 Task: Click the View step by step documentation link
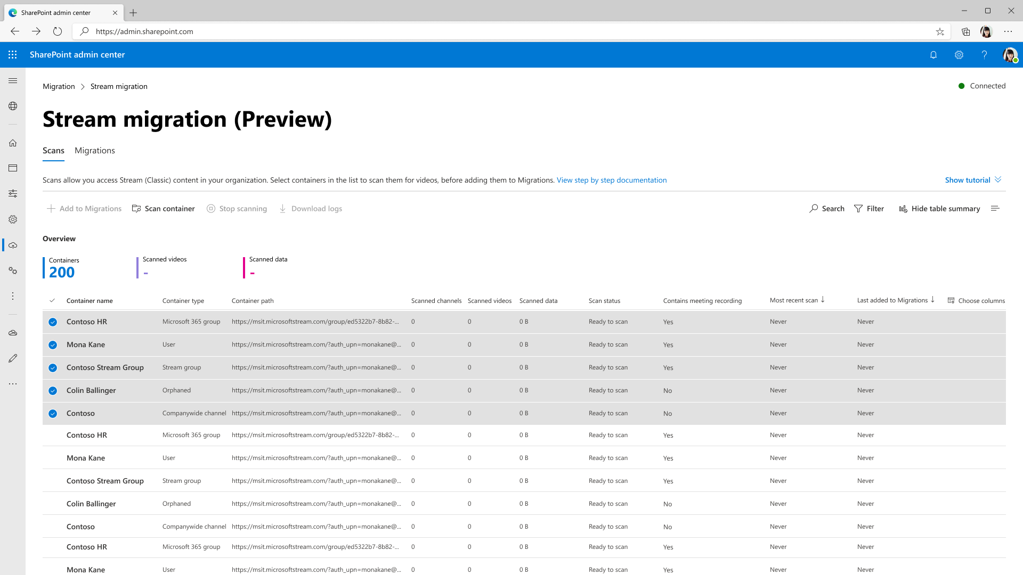[612, 180]
